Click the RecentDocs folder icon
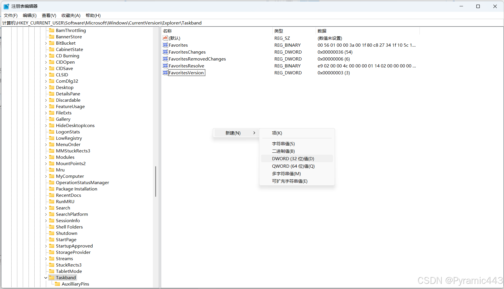504x289 pixels. [52, 195]
